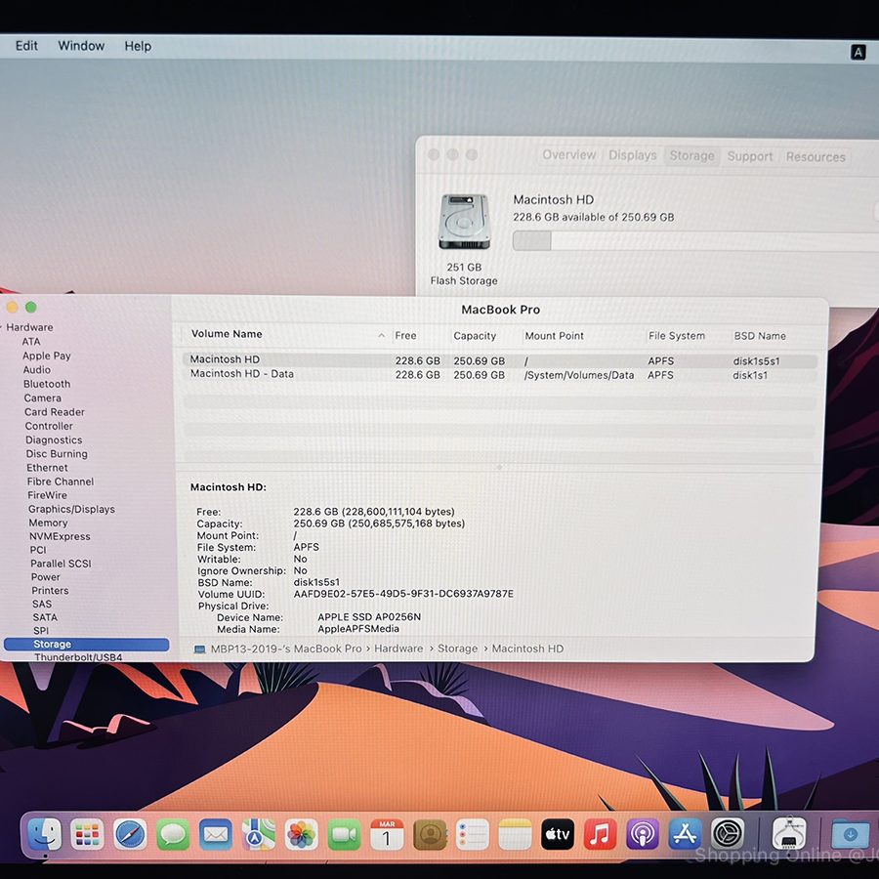The height and width of the screenshot is (879, 879).
Task: Open the Window menu
Action: pos(81,46)
